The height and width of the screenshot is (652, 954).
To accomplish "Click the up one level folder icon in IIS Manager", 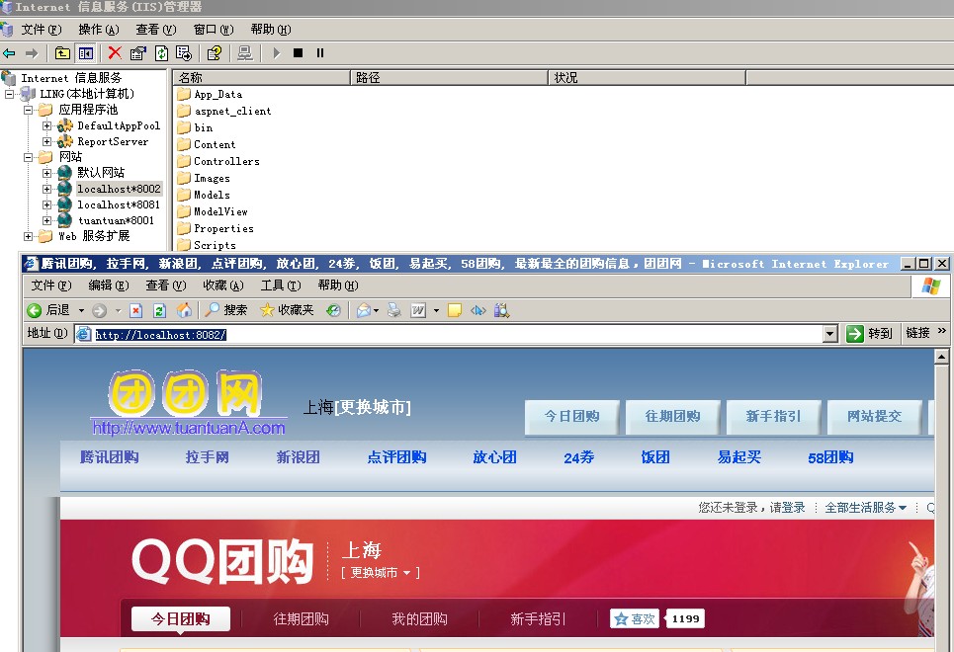I will tap(62, 53).
